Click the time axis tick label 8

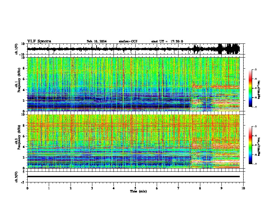click(200, 188)
